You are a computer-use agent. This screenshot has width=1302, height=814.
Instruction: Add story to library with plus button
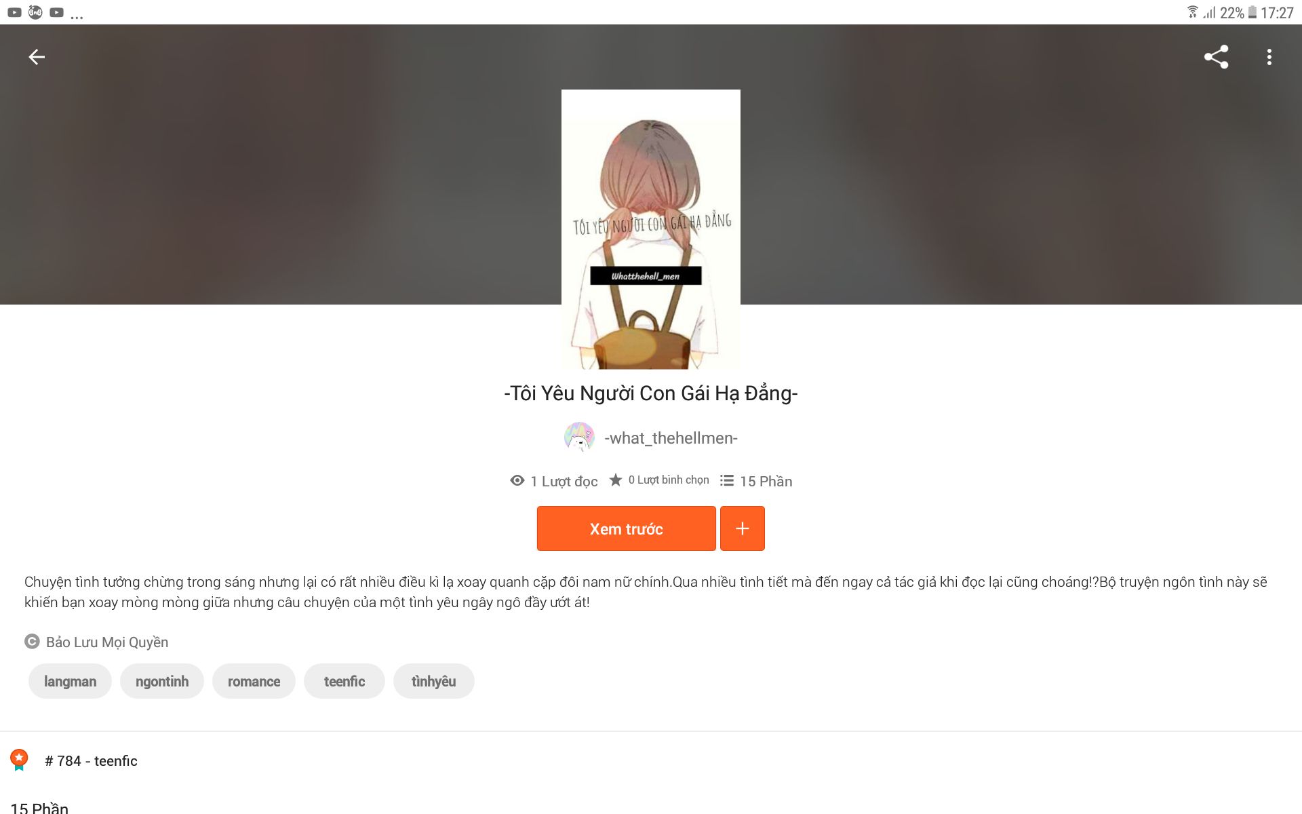click(743, 528)
